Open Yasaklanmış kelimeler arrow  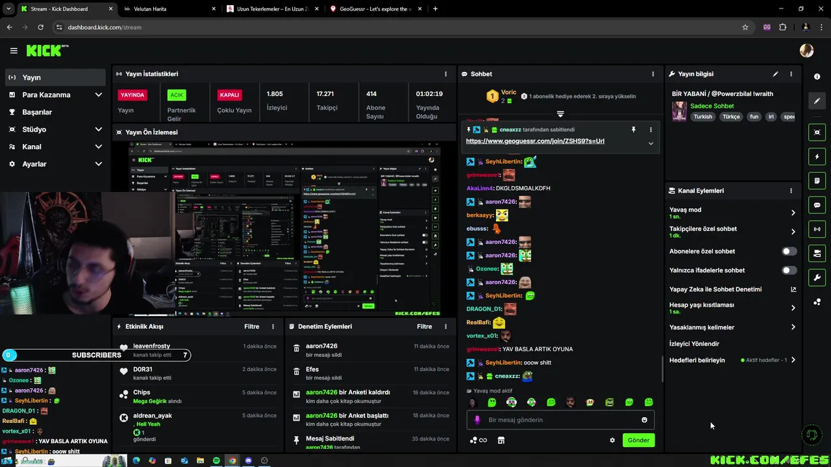tap(793, 327)
